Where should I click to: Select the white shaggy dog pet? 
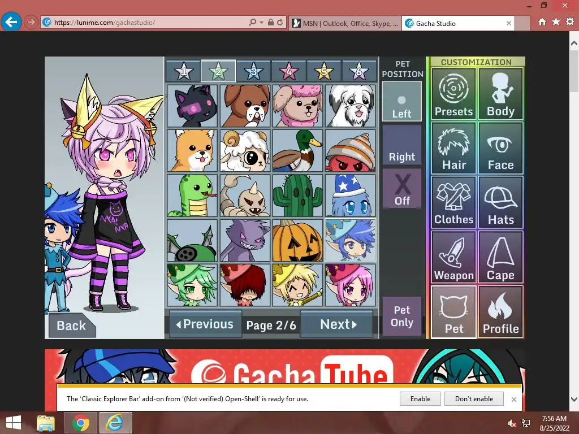(x=351, y=106)
